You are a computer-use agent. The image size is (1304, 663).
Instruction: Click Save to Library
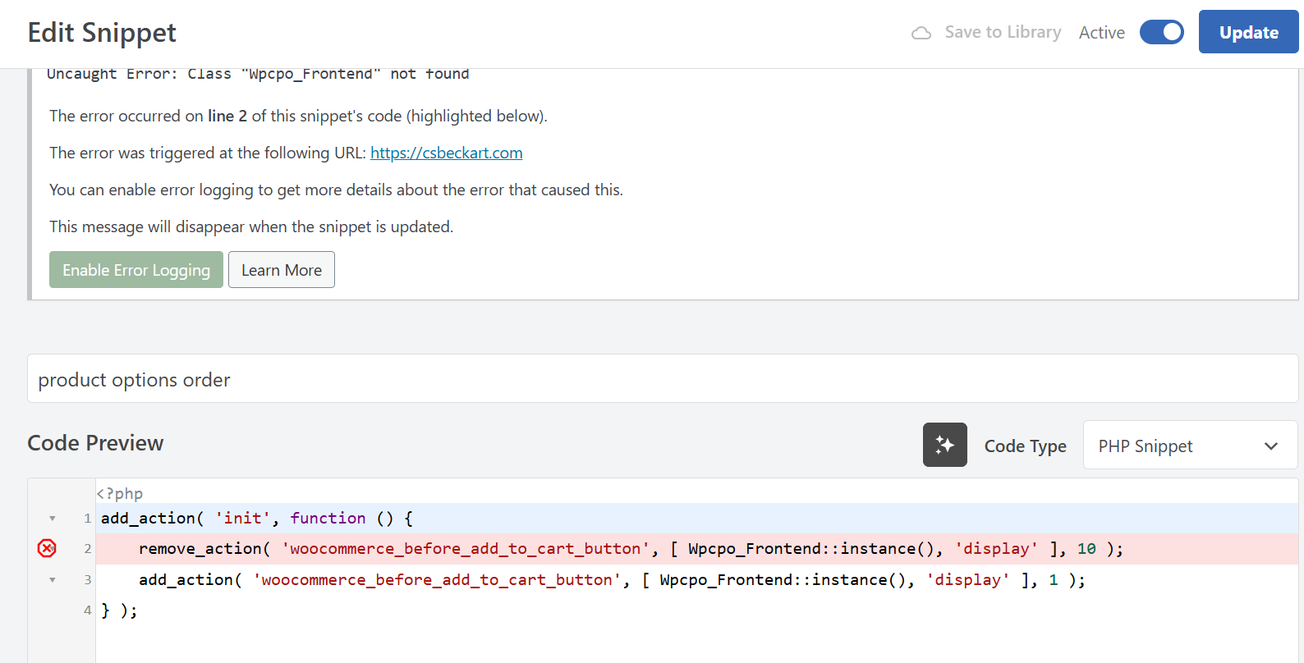click(1003, 32)
